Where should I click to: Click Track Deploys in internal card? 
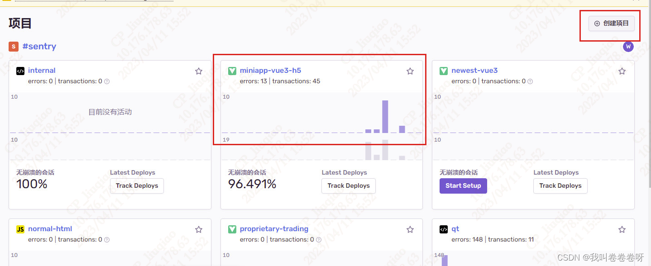tap(137, 186)
